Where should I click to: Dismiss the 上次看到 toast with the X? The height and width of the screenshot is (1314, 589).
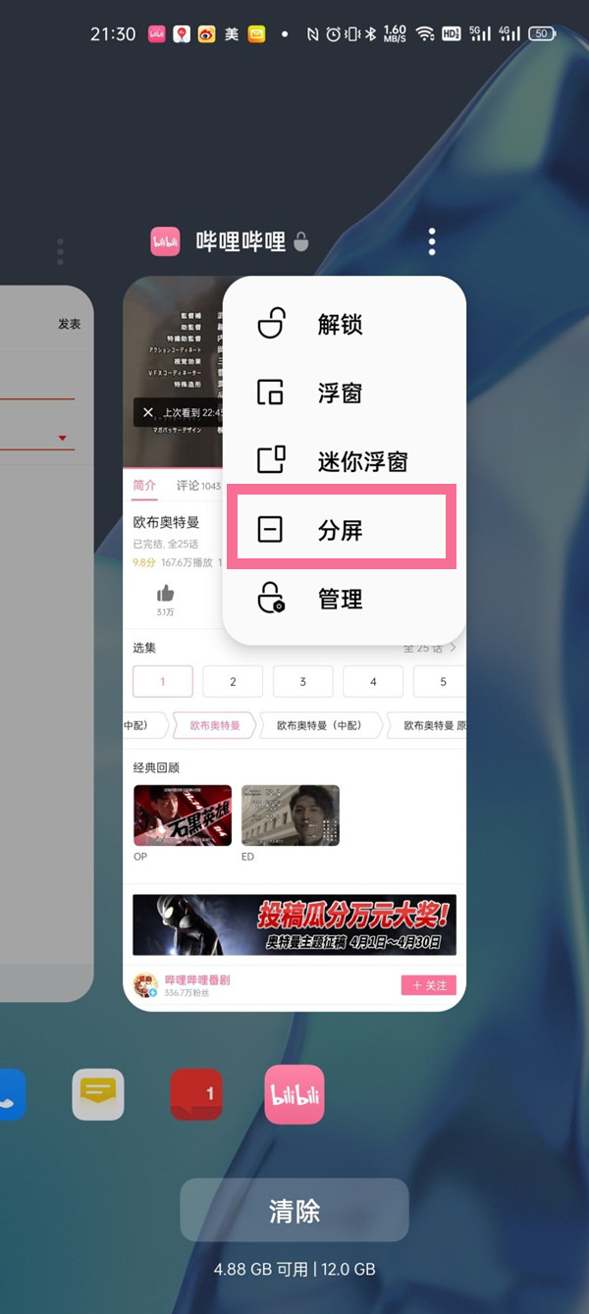pos(148,412)
